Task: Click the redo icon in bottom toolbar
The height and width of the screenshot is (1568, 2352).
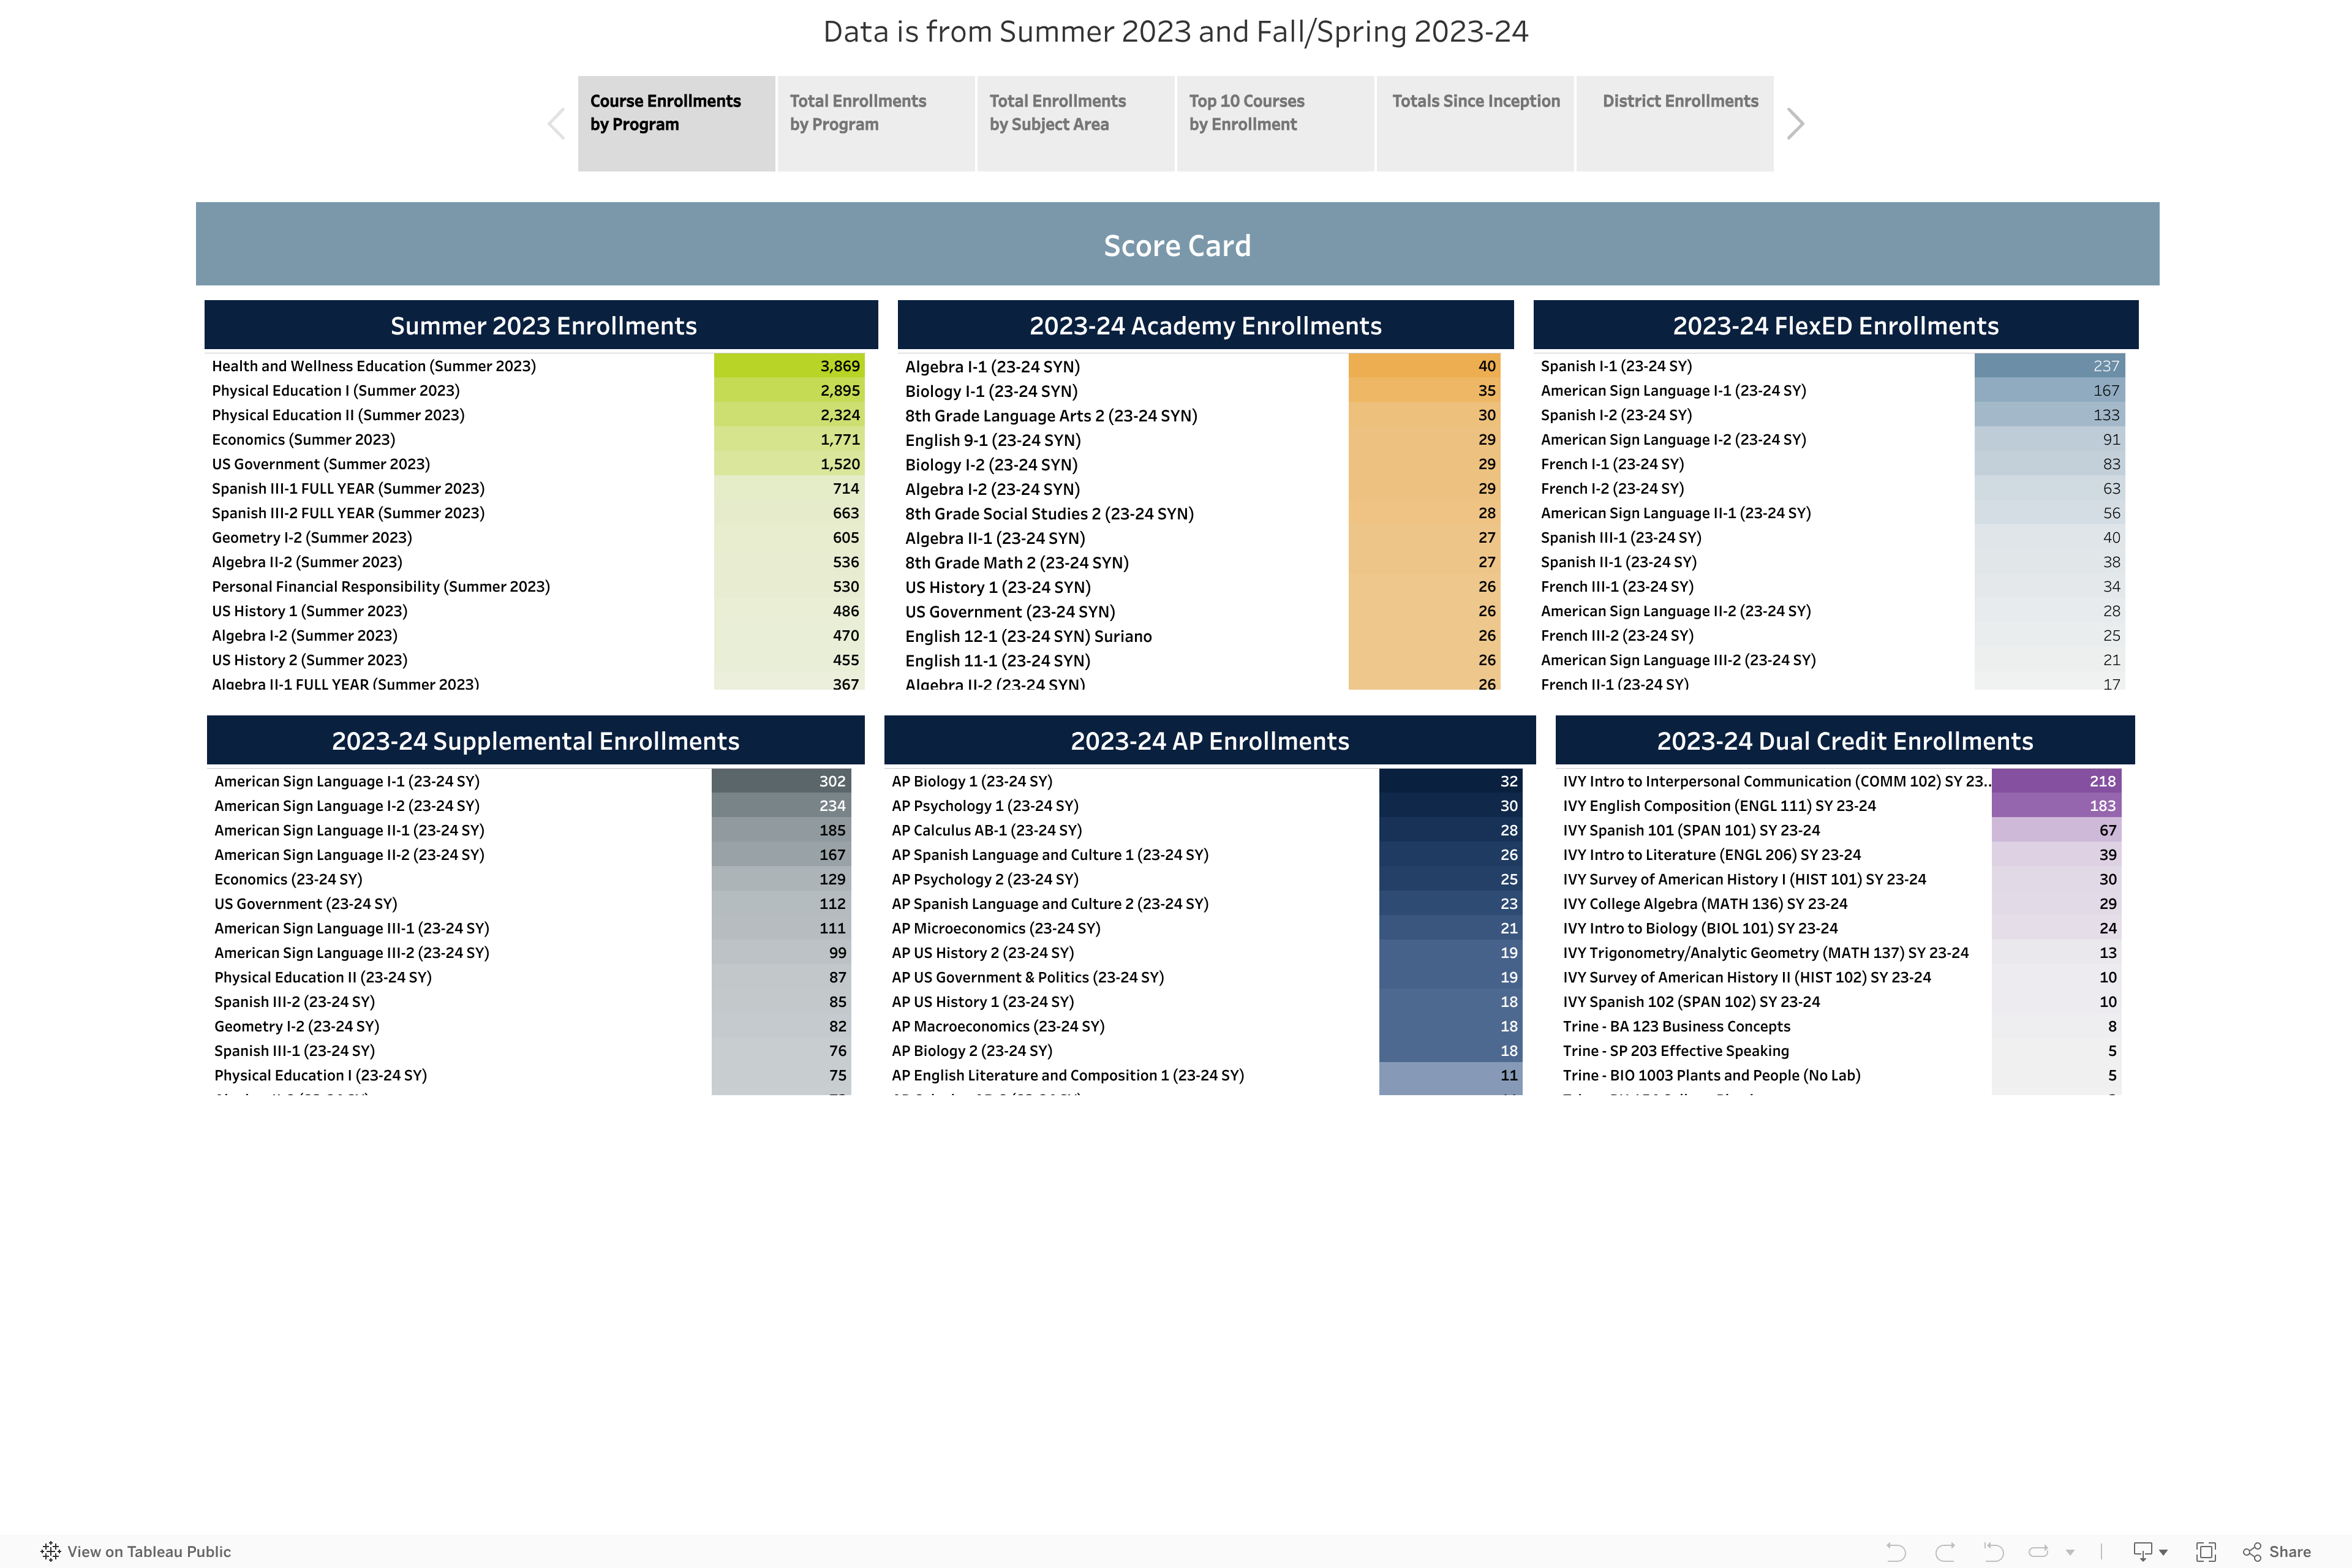Action: point(1945,1552)
